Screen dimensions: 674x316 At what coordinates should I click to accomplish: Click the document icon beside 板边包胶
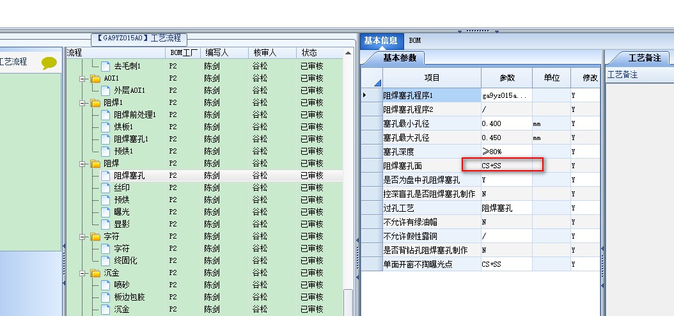coord(106,297)
